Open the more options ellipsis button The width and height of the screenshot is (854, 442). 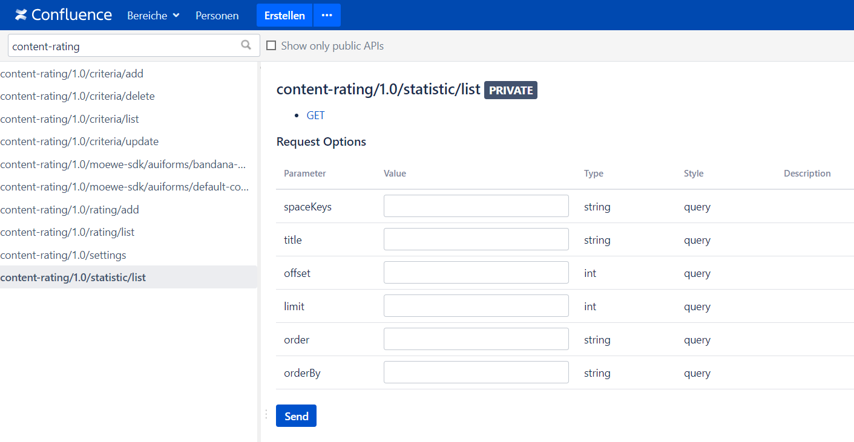[x=327, y=15]
